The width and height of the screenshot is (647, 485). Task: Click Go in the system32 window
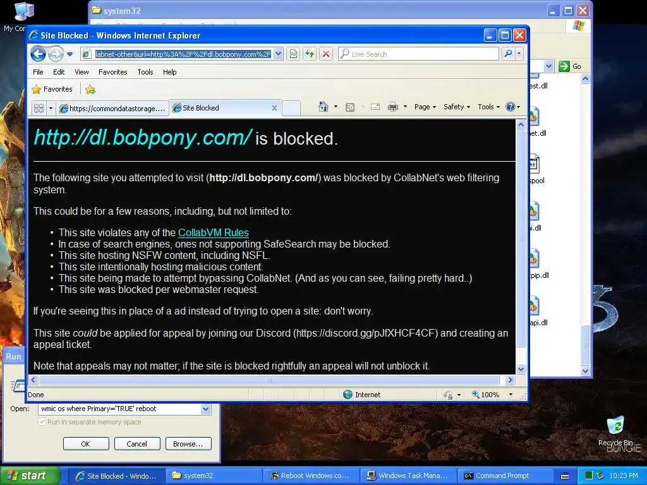click(571, 66)
